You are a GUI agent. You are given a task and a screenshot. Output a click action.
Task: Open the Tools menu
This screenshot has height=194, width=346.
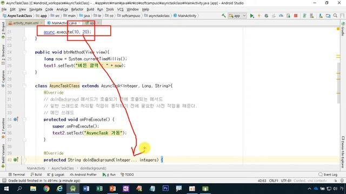tap(110, 9)
